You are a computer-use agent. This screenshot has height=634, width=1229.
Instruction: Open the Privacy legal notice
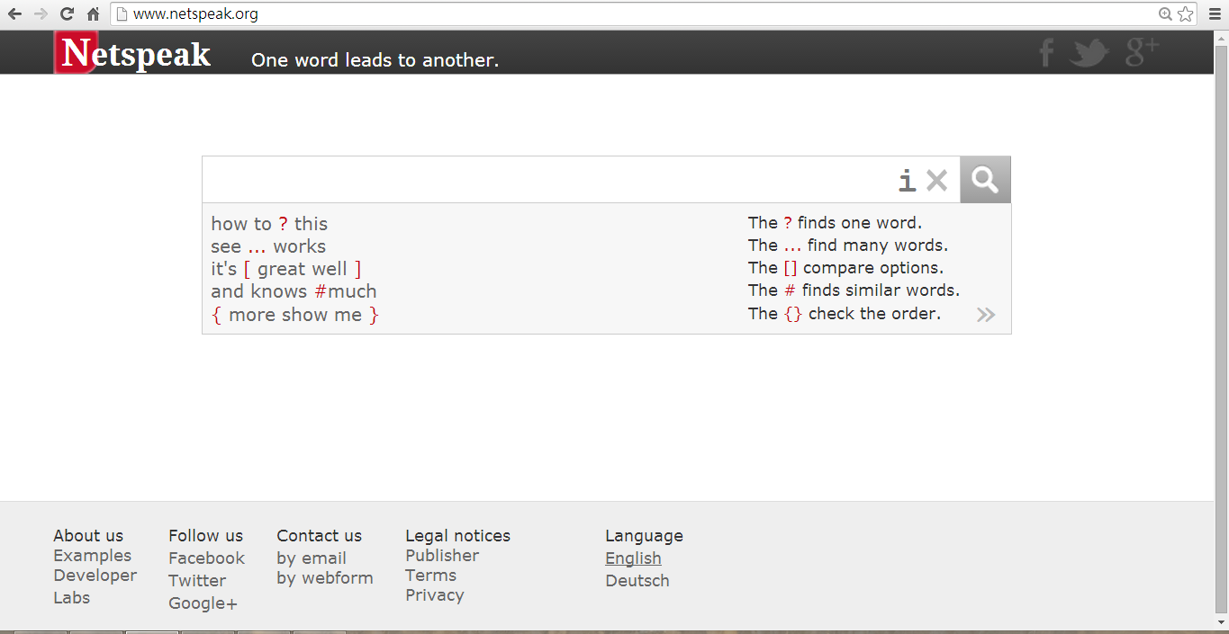(434, 595)
